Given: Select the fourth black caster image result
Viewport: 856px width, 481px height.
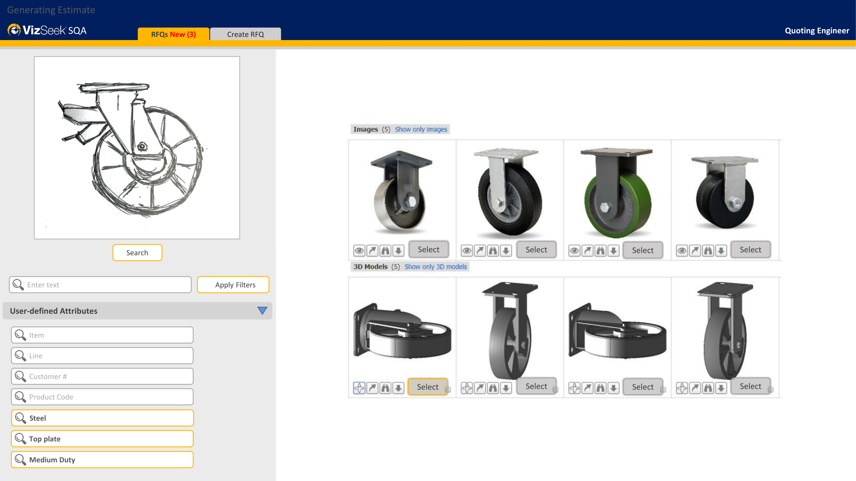Looking at the screenshot, I should click(x=750, y=249).
